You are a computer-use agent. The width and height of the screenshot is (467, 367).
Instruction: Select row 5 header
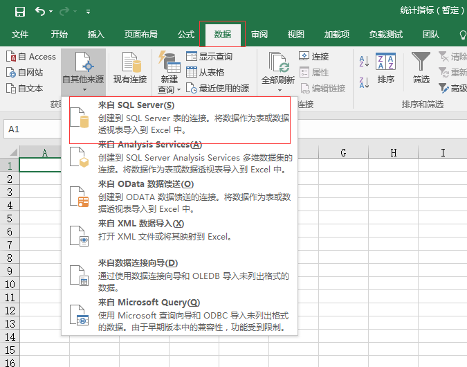(10, 218)
